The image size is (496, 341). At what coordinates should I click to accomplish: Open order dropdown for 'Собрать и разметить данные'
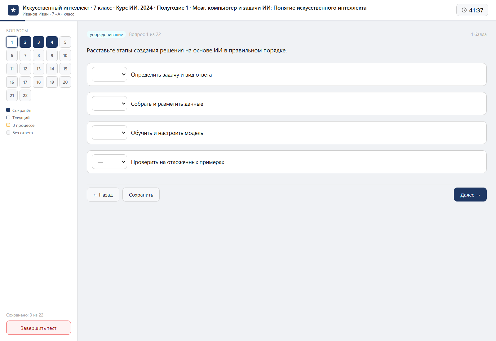109,104
